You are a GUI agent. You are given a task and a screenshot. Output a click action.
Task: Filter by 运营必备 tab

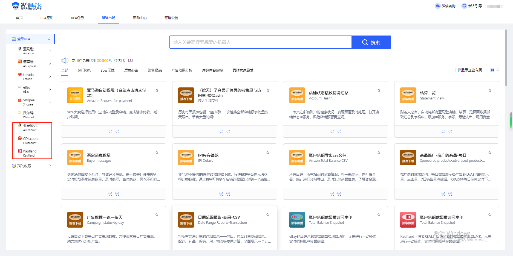pos(131,70)
